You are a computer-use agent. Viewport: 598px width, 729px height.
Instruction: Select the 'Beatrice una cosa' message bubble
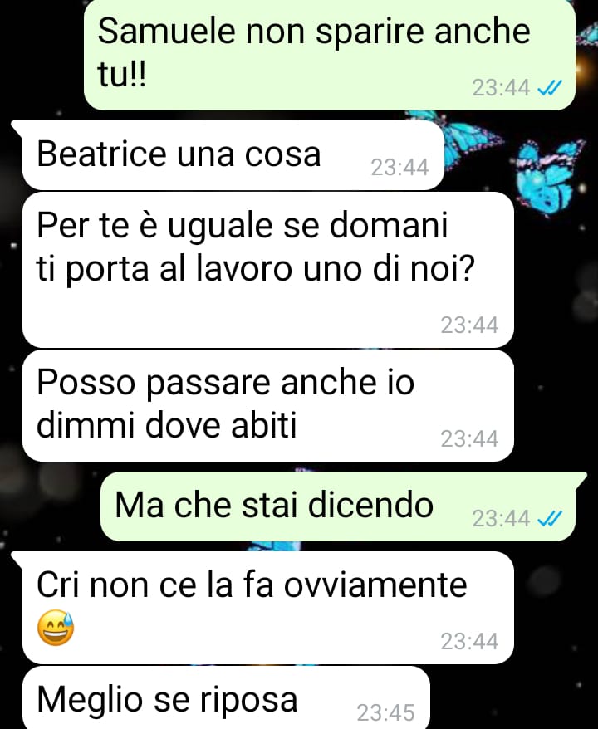[233, 155]
